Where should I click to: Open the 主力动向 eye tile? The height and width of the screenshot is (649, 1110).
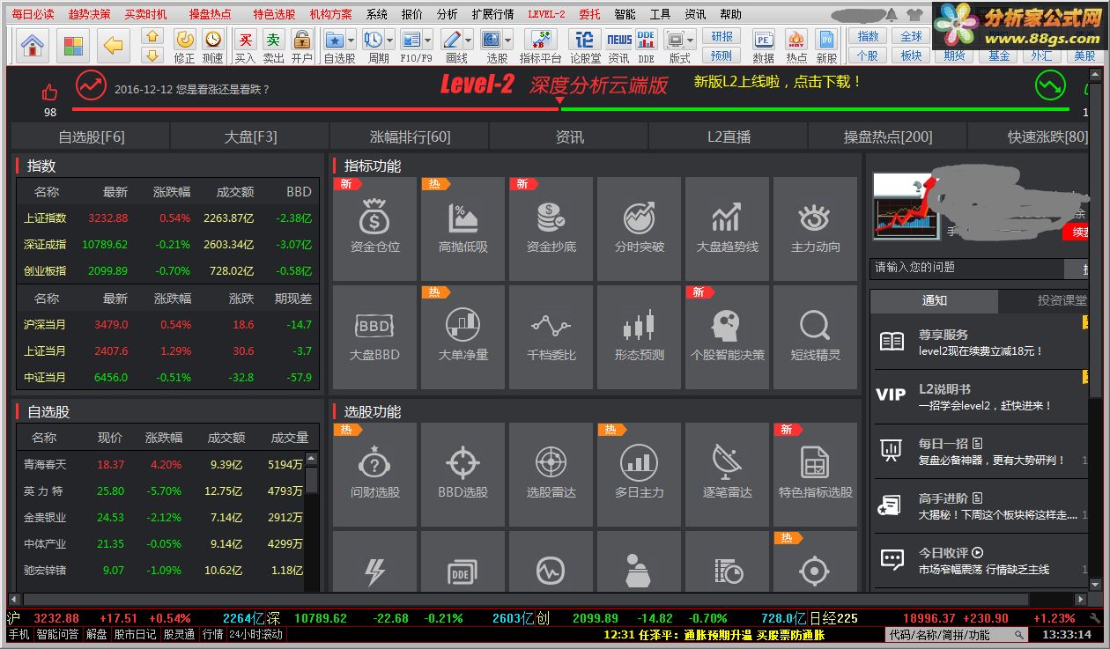pyautogui.click(x=816, y=228)
